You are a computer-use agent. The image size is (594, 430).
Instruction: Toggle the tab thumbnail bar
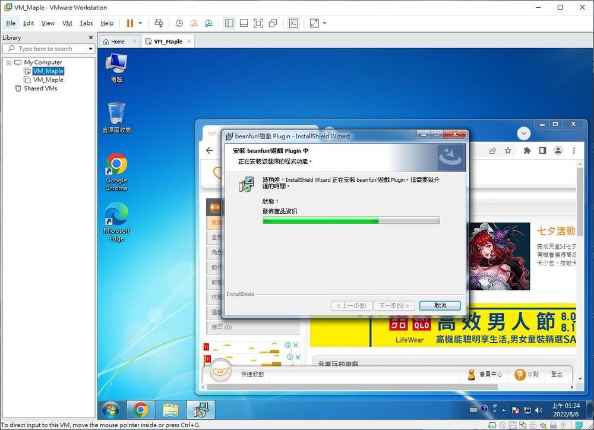[244, 23]
